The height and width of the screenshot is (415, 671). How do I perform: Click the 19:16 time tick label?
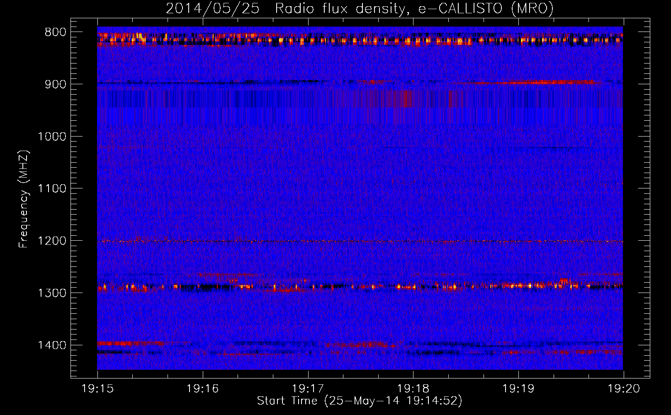click(203, 388)
